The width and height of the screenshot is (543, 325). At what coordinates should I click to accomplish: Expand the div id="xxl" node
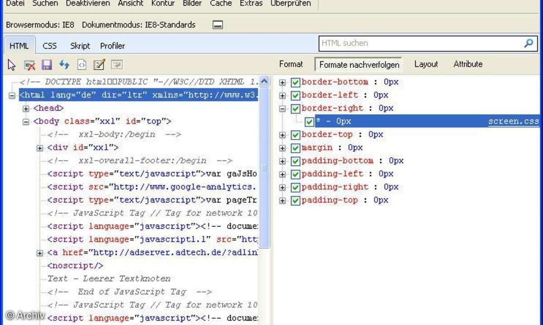click(40, 148)
